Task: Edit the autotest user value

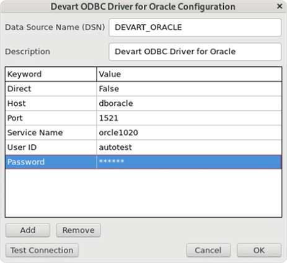Action: click(x=189, y=147)
